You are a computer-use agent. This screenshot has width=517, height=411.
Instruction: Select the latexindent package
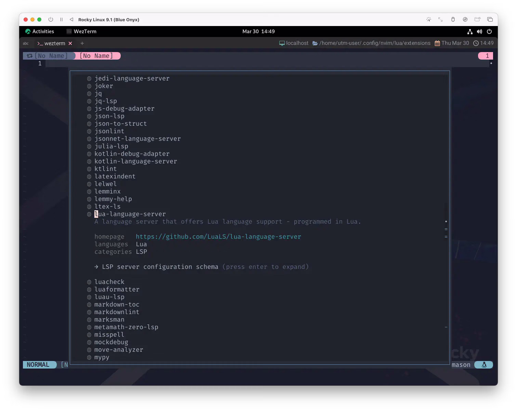pyautogui.click(x=115, y=176)
